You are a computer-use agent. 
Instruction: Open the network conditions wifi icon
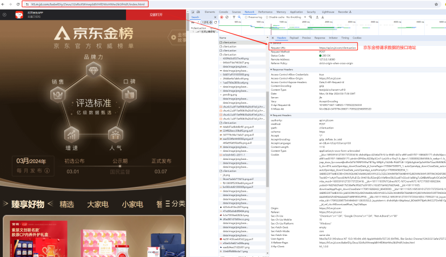click(310, 17)
